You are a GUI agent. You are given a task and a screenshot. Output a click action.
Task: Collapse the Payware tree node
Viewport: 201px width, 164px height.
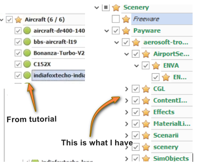[107, 31]
